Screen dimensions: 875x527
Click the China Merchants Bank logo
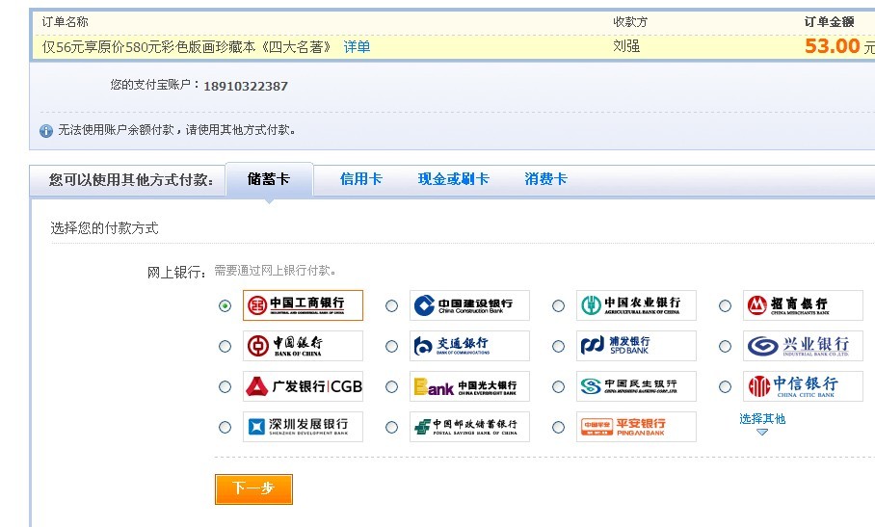(x=803, y=305)
